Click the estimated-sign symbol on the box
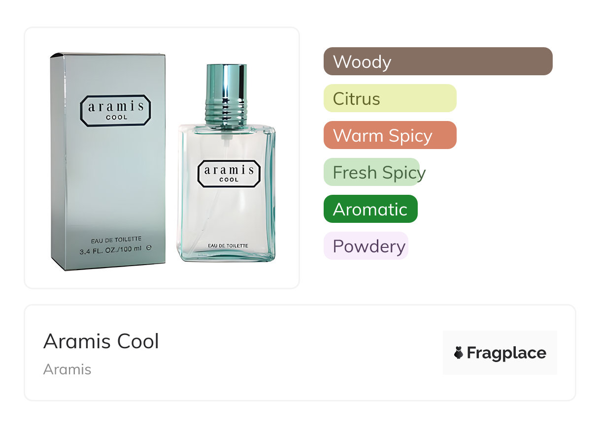 pyautogui.click(x=149, y=248)
